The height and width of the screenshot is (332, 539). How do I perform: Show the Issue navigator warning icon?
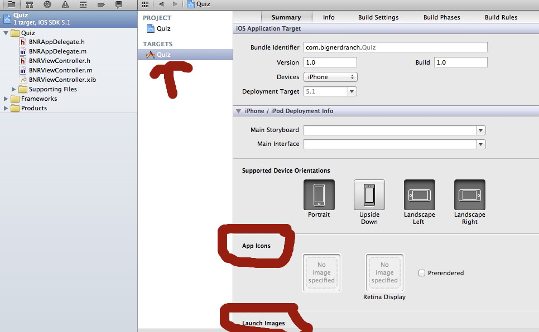[x=65, y=4]
